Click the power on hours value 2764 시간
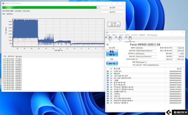This screenshot has width=188, height=115. point(178,59)
